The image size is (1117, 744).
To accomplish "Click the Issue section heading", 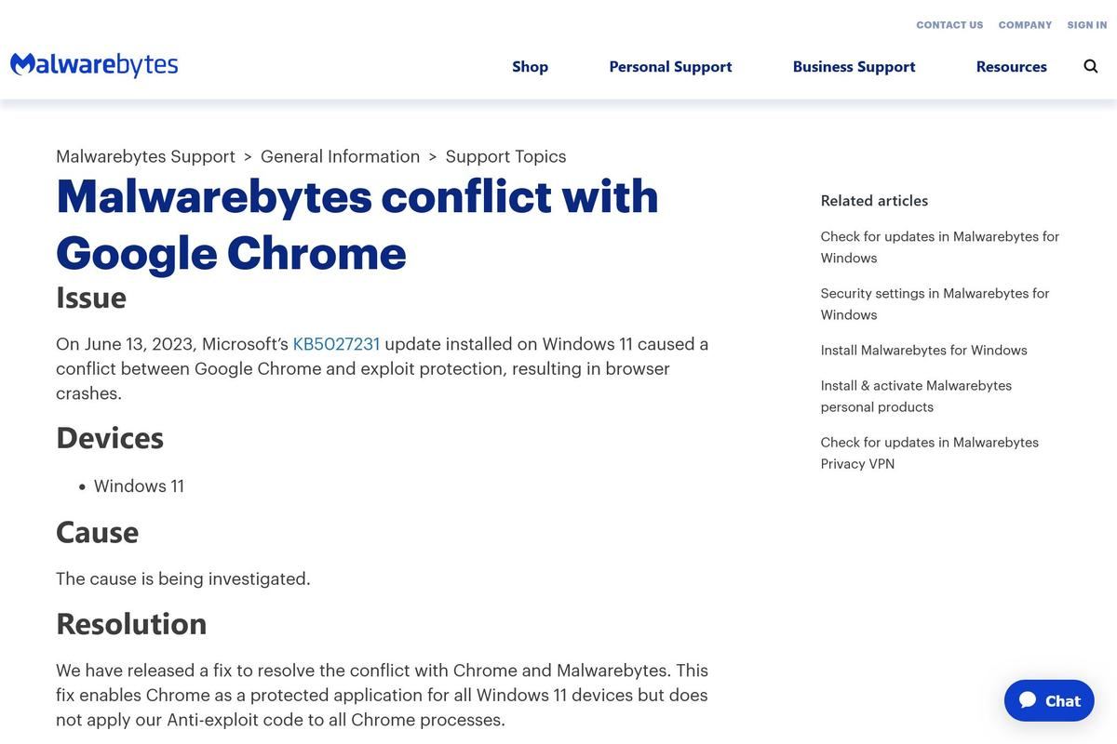I will (91, 298).
